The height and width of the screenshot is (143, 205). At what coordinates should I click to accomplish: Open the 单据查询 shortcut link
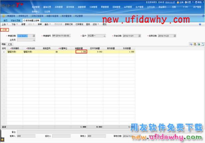pyautogui.click(x=11, y=16)
